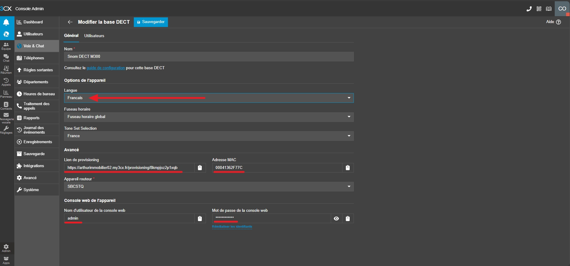The width and height of the screenshot is (570, 266).
Task: Open the Messagerie vocale icon
Action: 6,118
